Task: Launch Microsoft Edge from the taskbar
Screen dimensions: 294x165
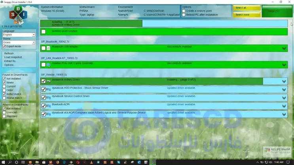Action: (64, 162)
